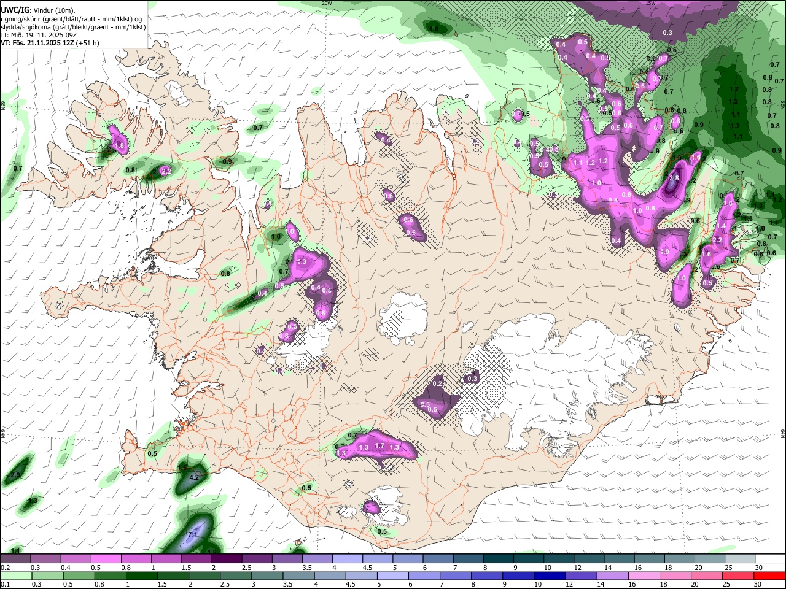Pick the bright pink 0.5 snow legend swatch
This screenshot has height=589, width=786.
coord(106,559)
